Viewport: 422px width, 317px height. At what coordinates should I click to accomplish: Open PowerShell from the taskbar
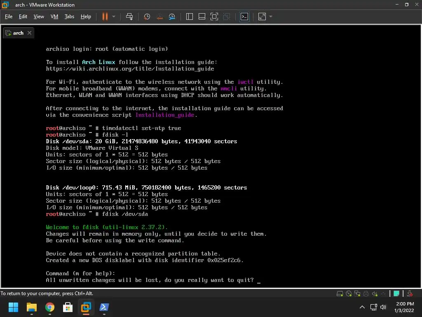coord(104,307)
